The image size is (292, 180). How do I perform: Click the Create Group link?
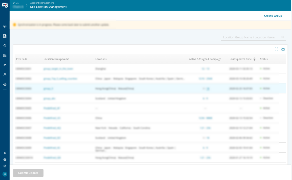point(273,16)
